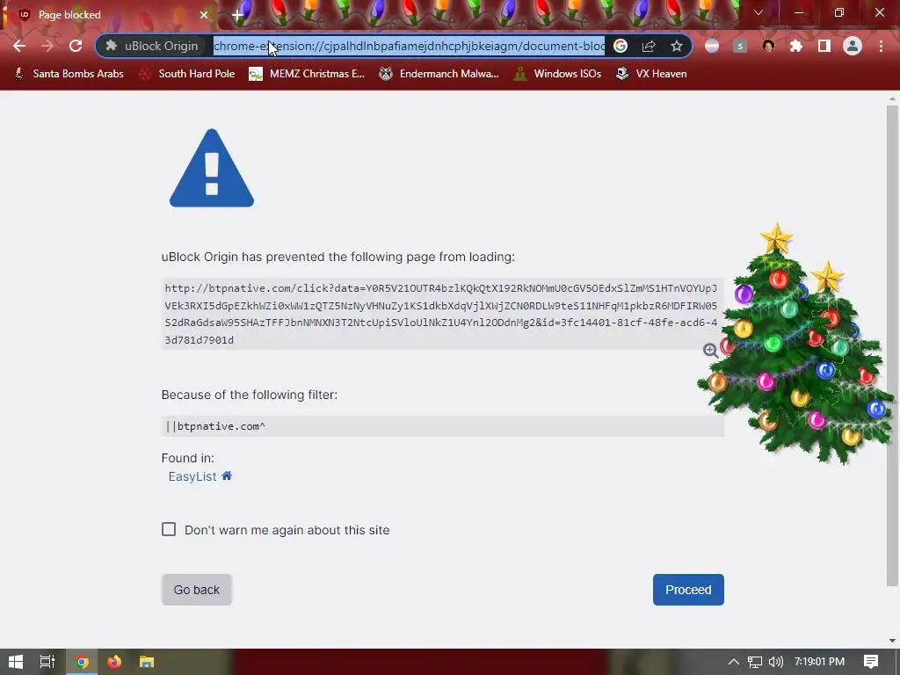Screen dimensions: 900x675
Task: Reload the blocked page
Action: pyautogui.click(x=76, y=46)
